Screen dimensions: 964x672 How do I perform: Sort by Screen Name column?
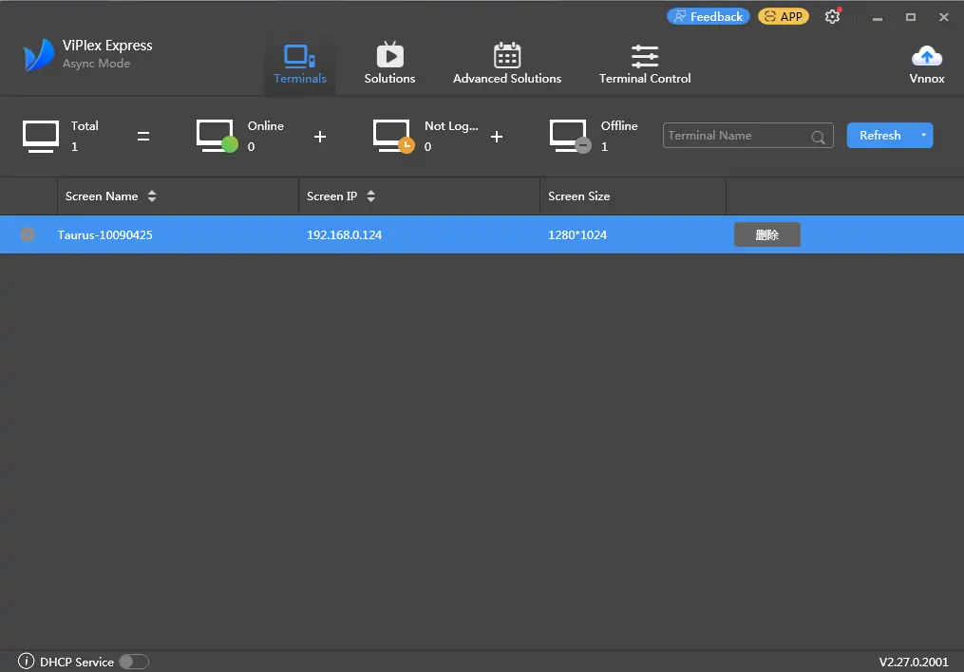pyautogui.click(x=152, y=196)
